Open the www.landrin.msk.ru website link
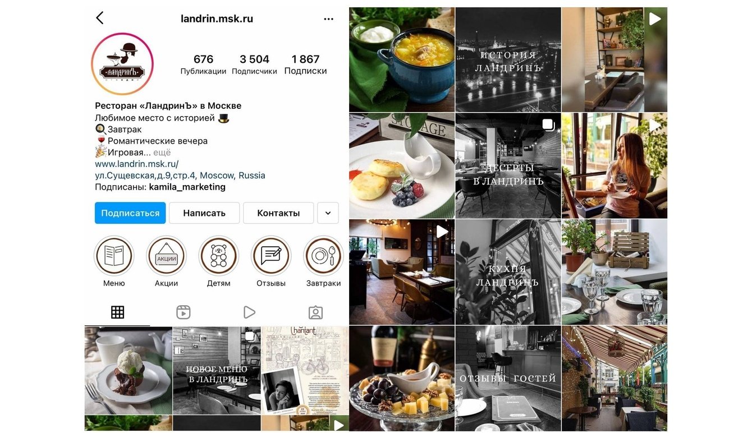 (137, 164)
